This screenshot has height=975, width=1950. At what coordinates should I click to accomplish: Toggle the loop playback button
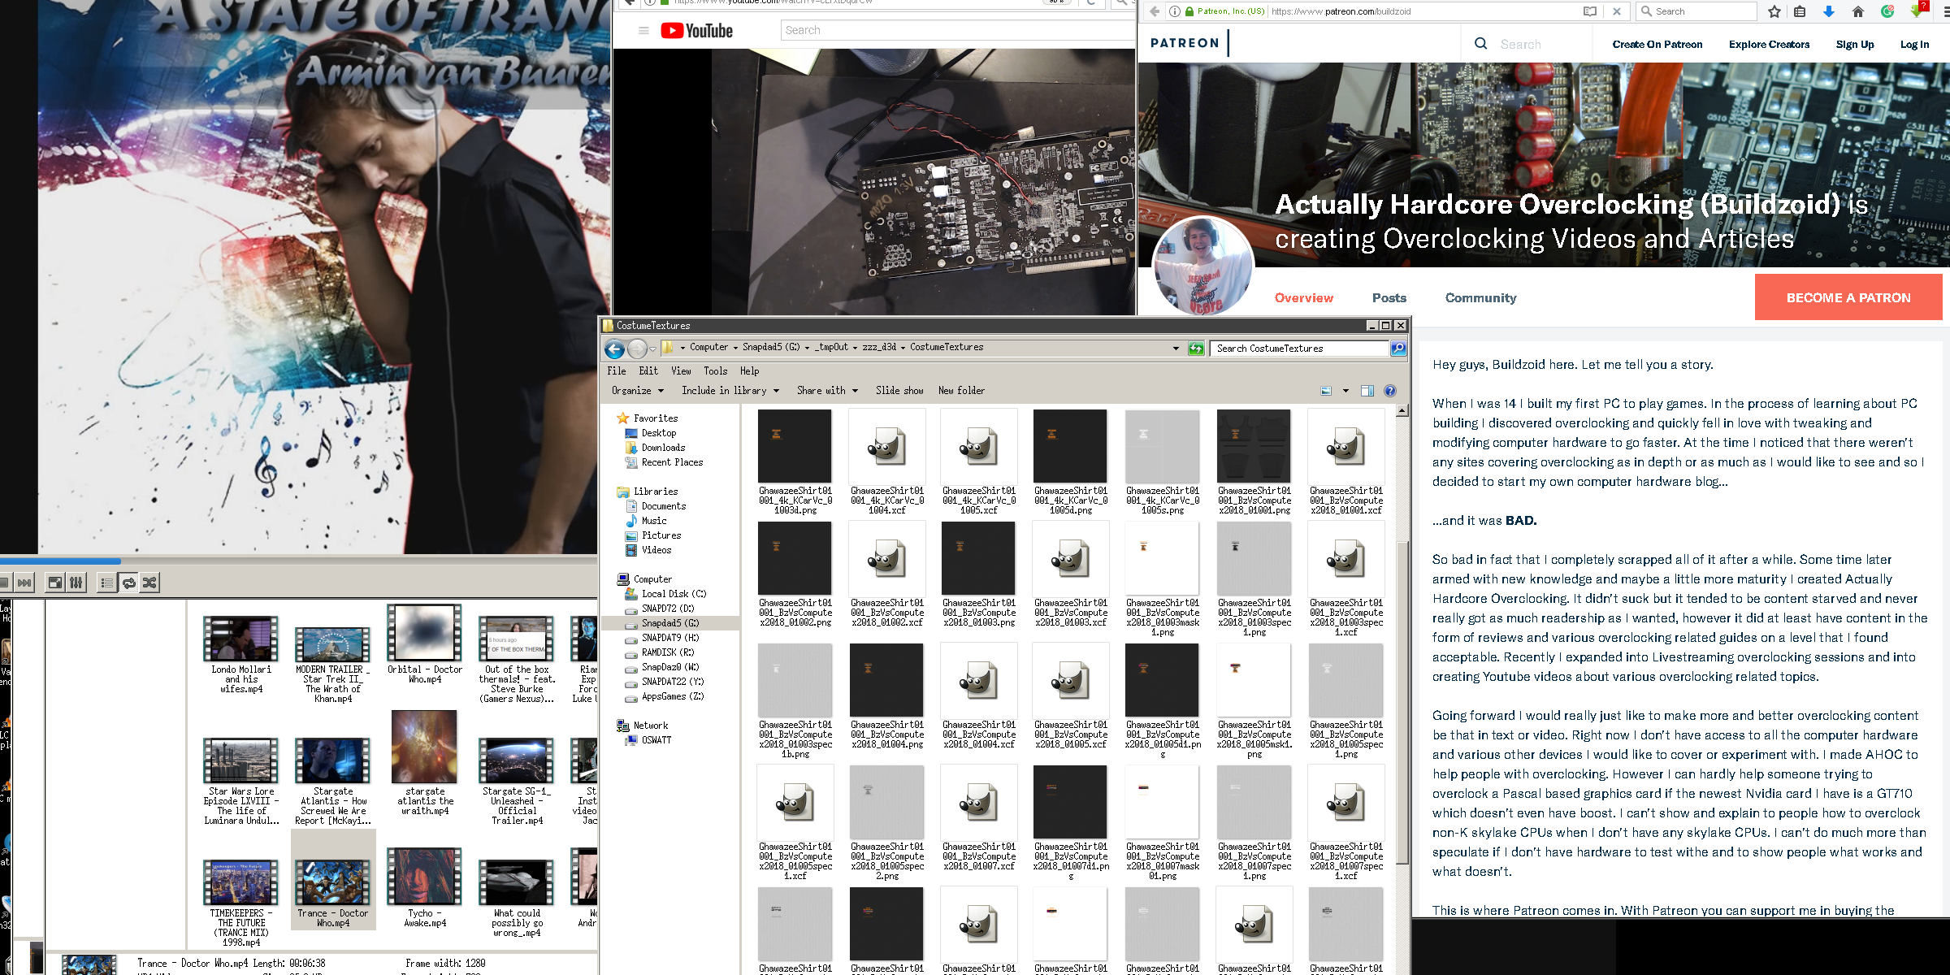(x=128, y=583)
